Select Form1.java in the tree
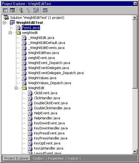Screen dimensions: 139x163 tap(31, 28)
